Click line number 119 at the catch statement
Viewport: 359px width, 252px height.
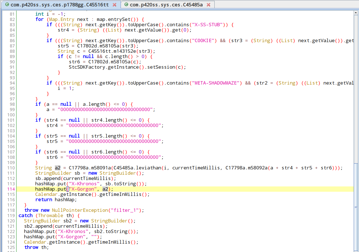(11, 216)
